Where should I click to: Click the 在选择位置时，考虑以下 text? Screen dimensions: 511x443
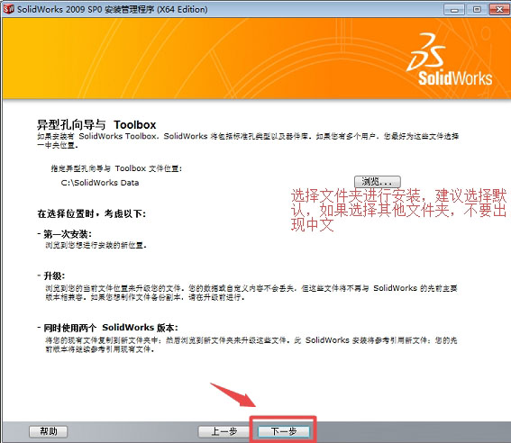[x=92, y=214]
